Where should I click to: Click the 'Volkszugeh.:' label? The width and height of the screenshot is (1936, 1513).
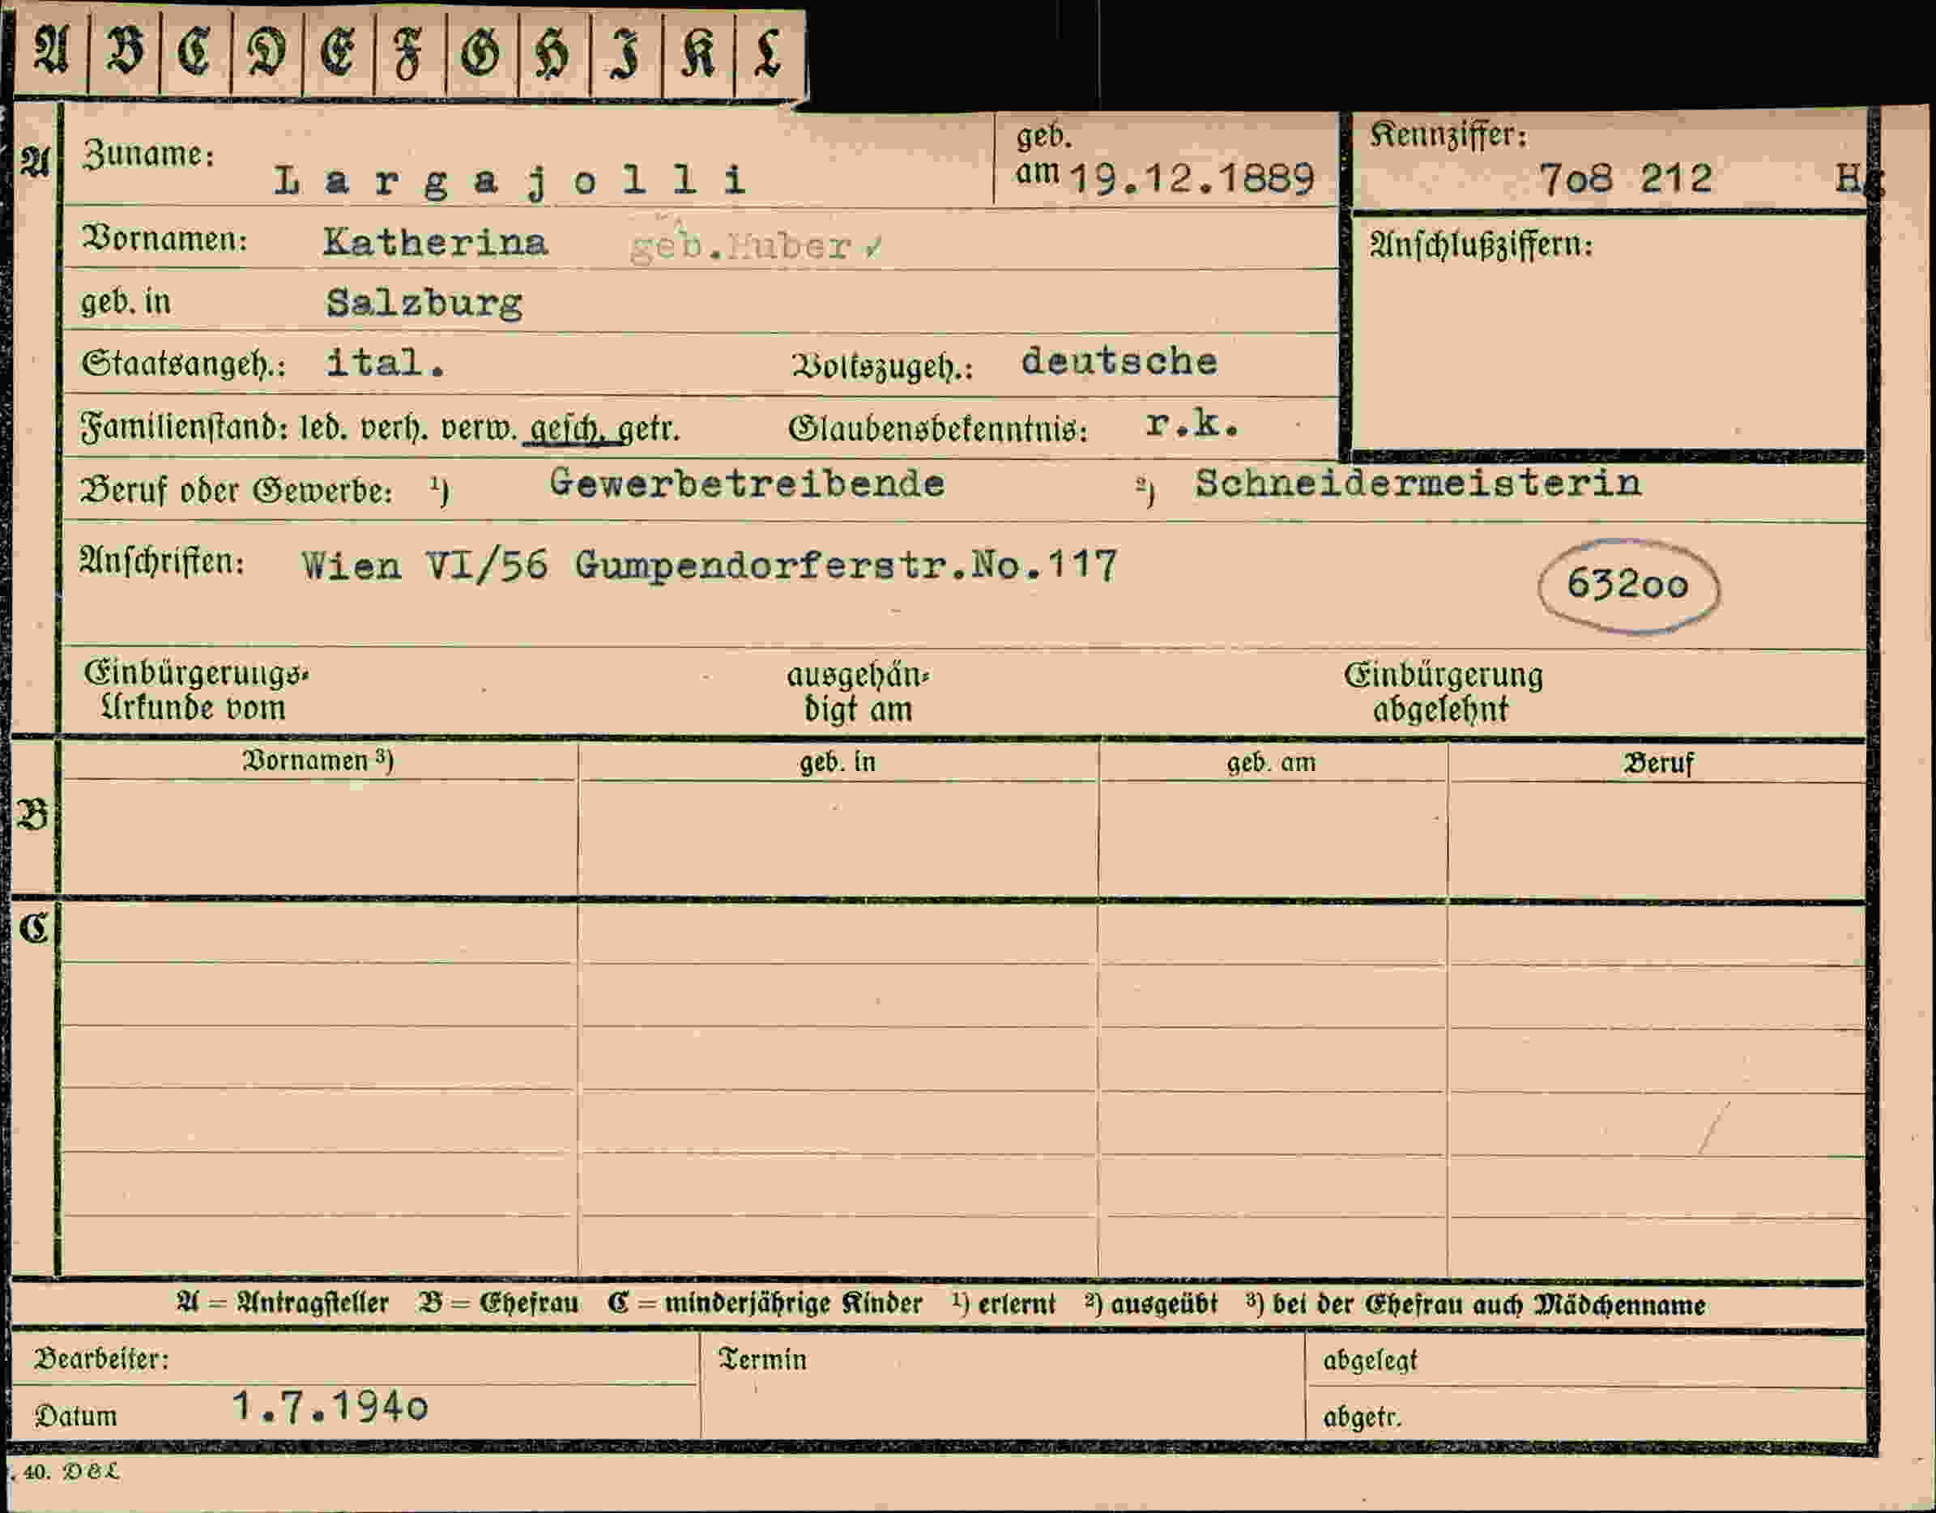(882, 367)
